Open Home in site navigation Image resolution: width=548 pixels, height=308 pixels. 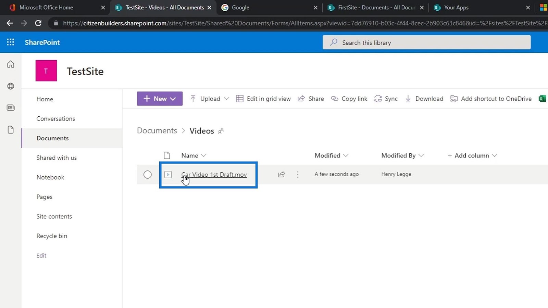[x=45, y=99]
